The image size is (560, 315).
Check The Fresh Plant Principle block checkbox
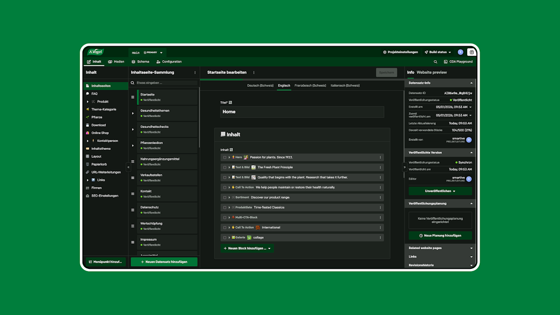tap(225, 167)
